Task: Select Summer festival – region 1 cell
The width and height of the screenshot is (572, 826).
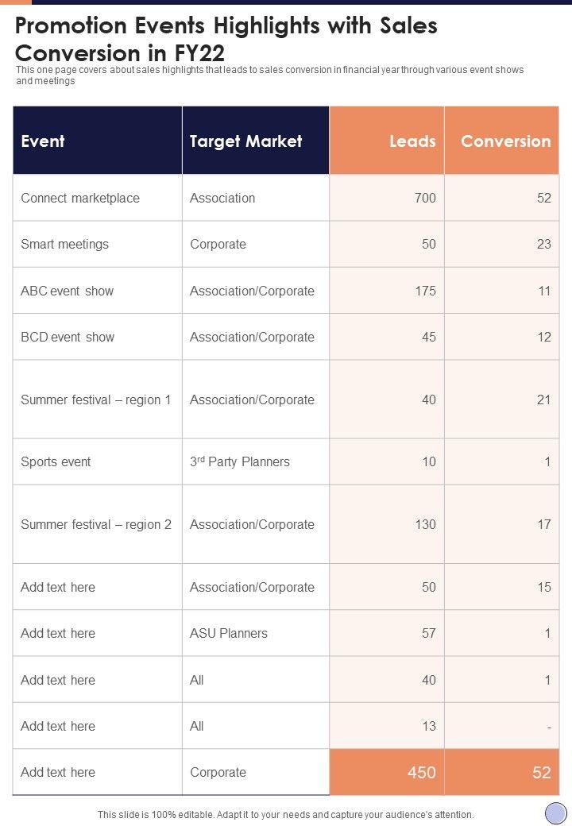Action: tap(96, 399)
